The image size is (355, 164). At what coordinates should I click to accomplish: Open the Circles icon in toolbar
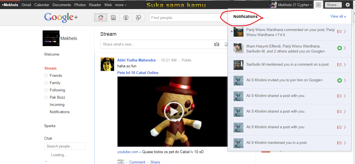(138, 18)
